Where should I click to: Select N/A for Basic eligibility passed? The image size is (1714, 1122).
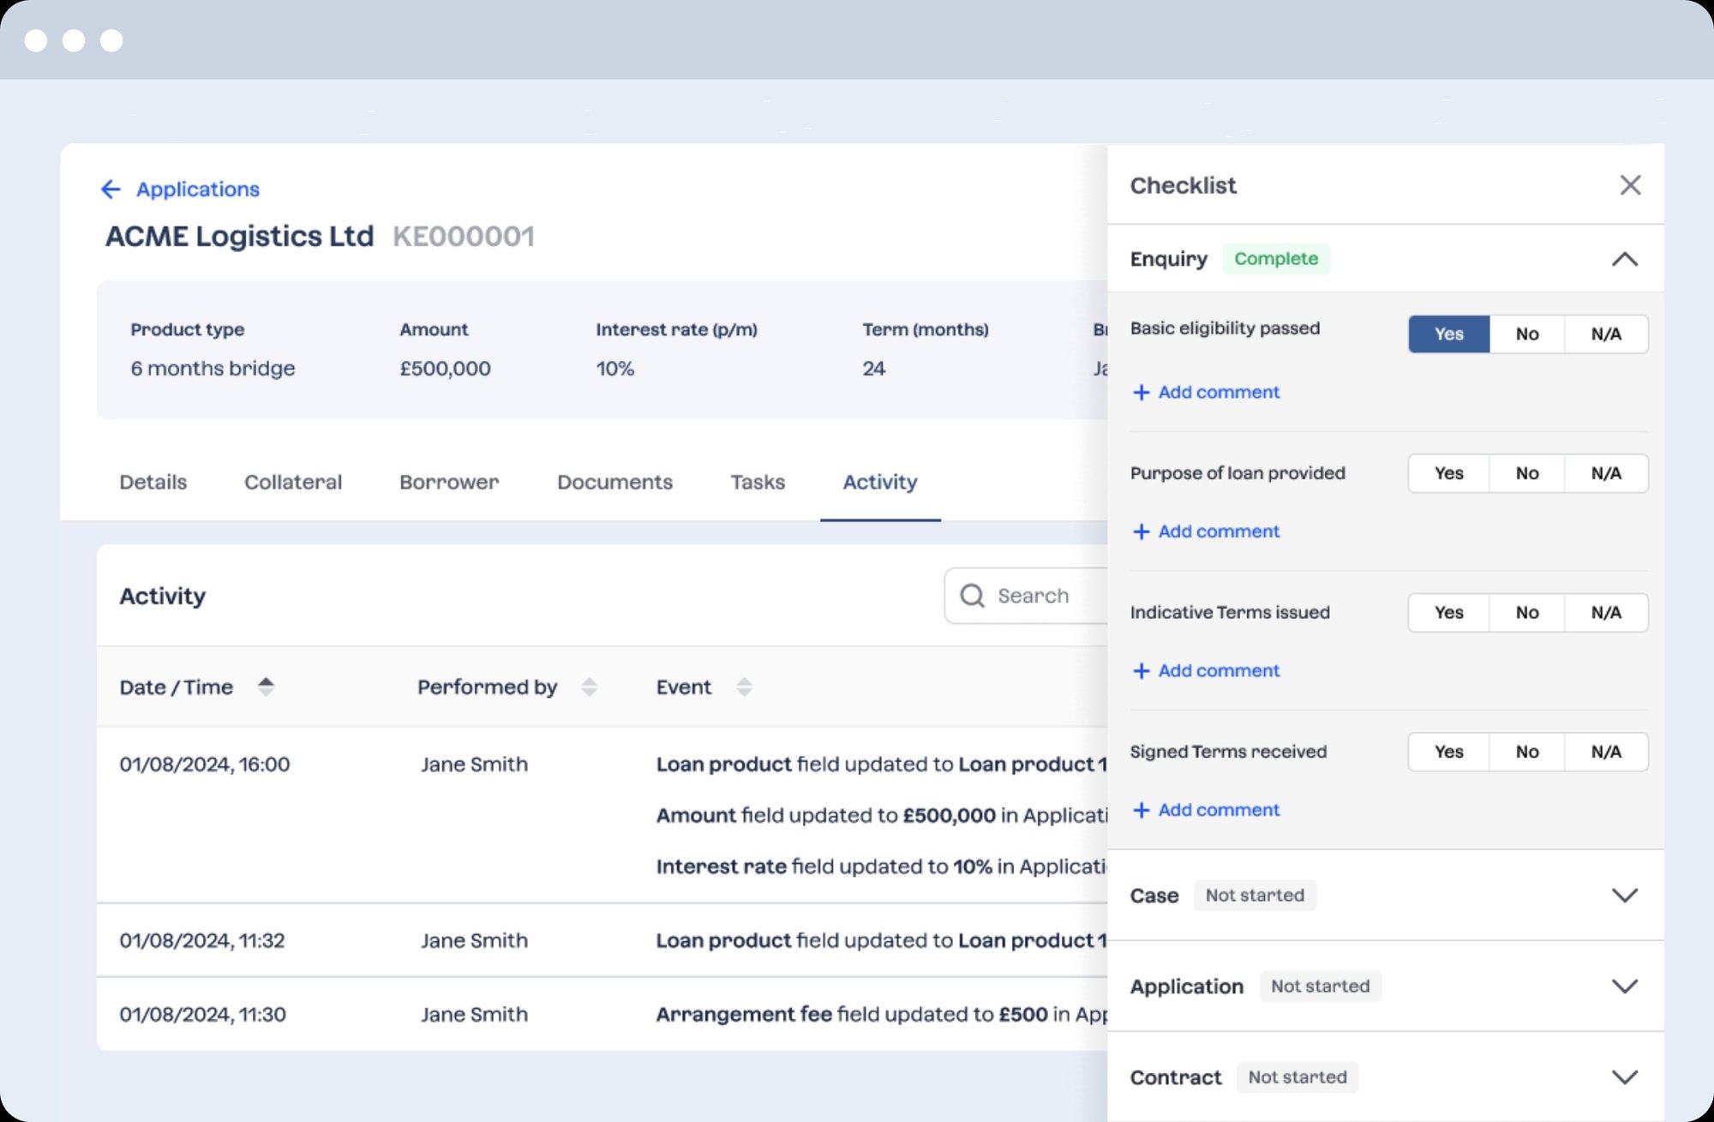pos(1606,334)
